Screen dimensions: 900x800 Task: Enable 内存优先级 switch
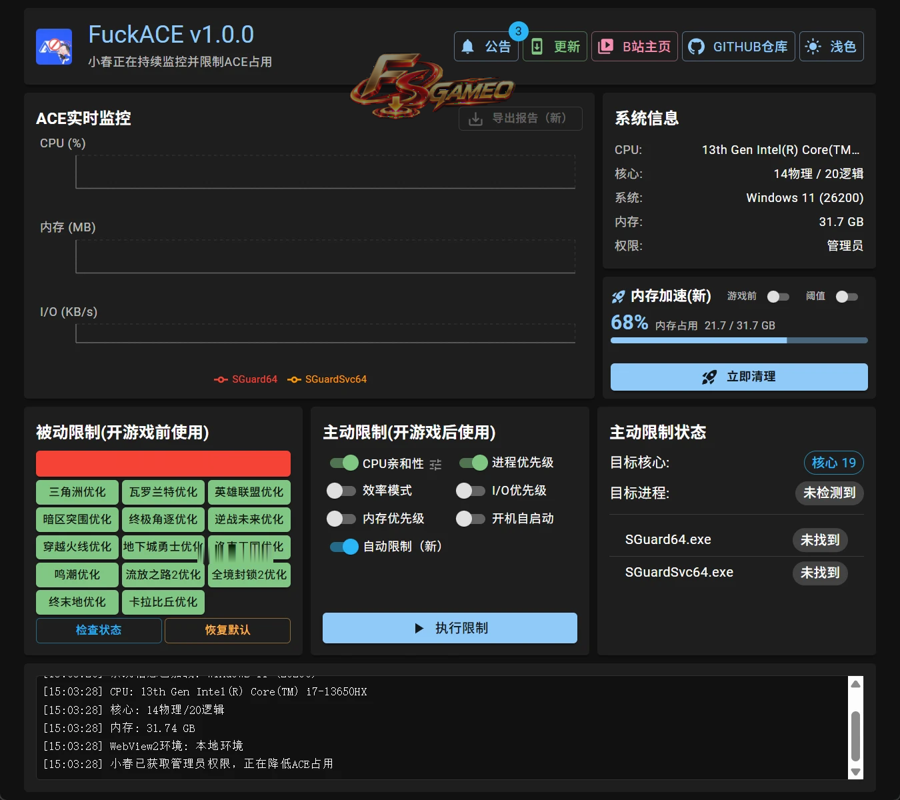point(341,519)
